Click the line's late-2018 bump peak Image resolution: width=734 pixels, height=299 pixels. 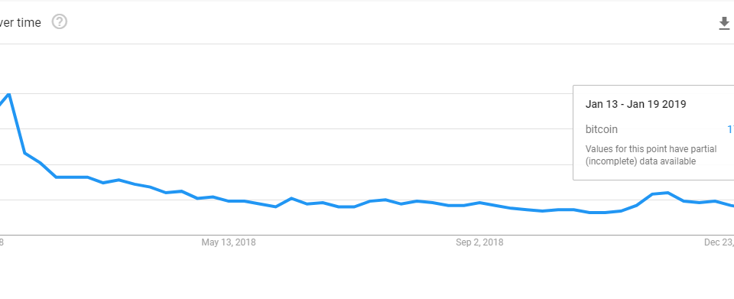coord(668,192)
